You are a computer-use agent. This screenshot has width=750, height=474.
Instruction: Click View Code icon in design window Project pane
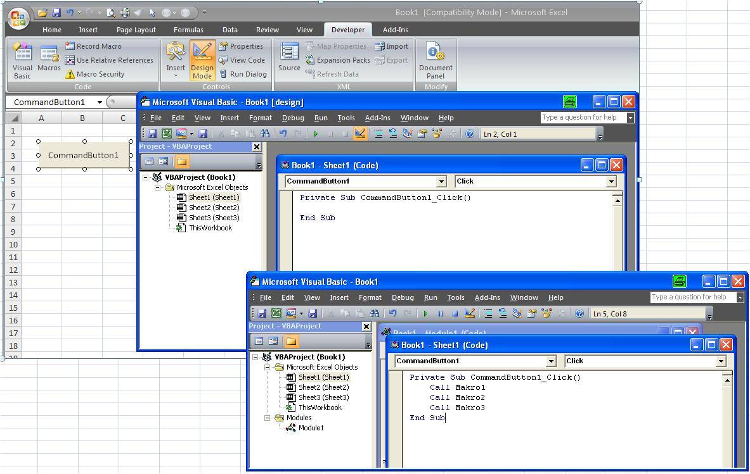tap(149, 161)
